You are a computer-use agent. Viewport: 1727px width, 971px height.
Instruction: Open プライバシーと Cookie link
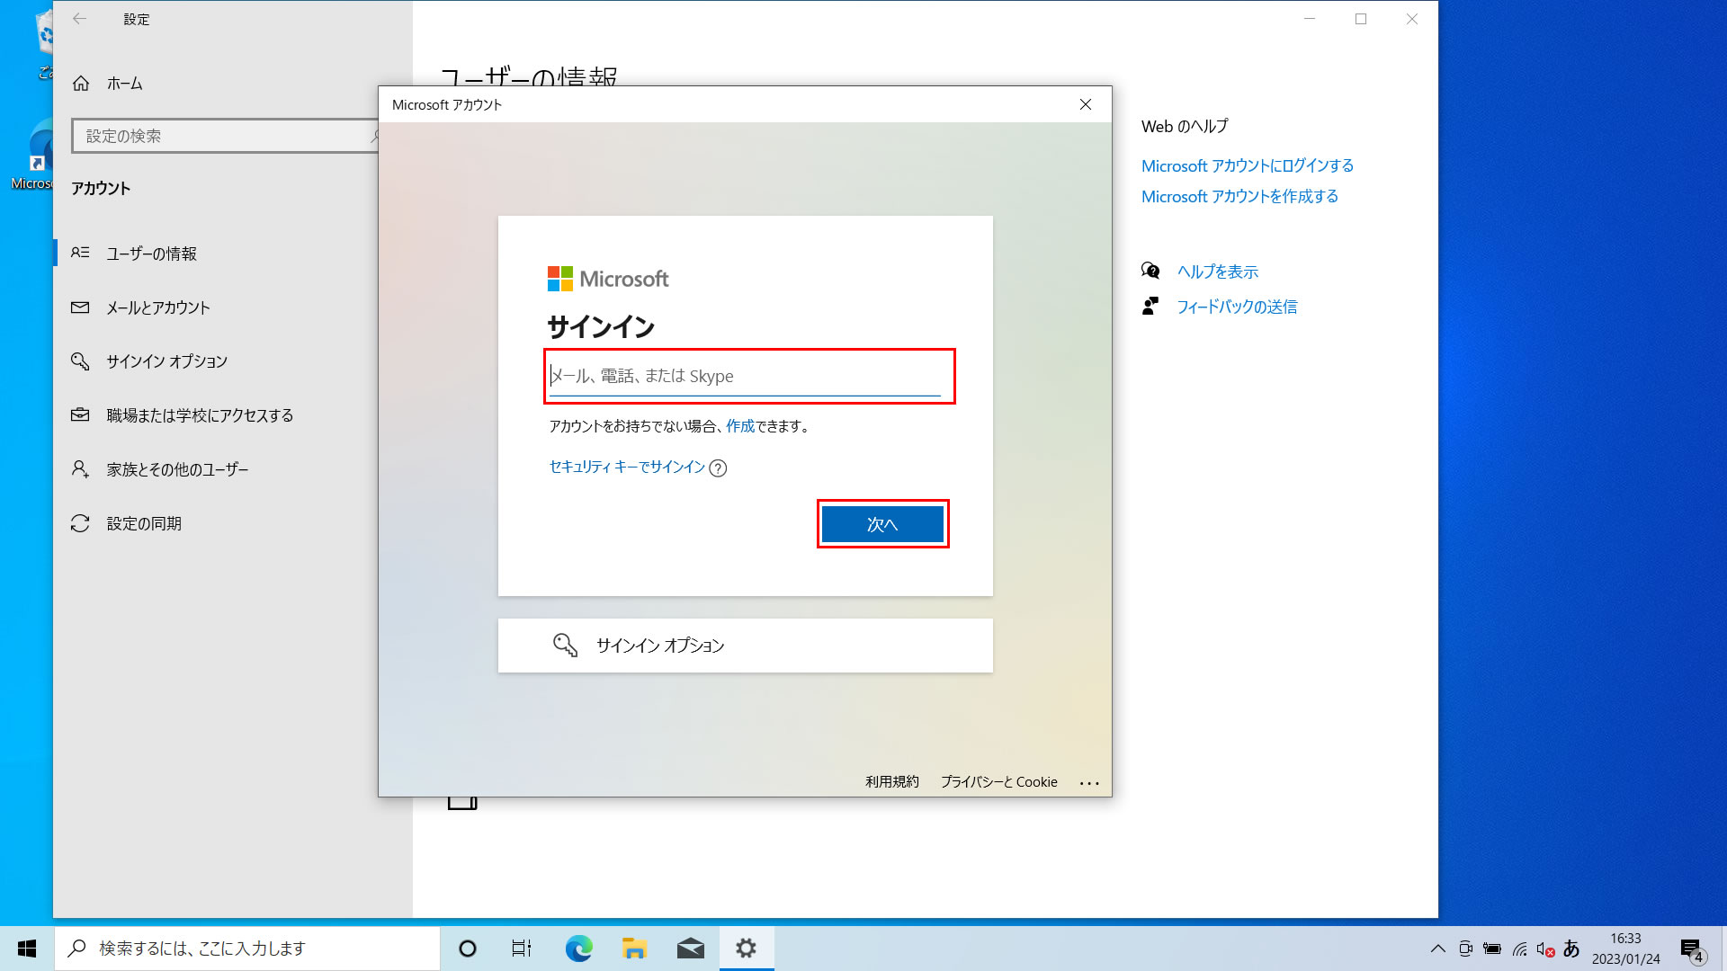999,781
